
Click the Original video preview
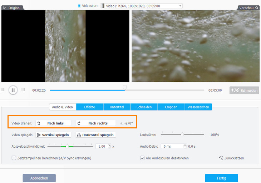coord(65,46)
